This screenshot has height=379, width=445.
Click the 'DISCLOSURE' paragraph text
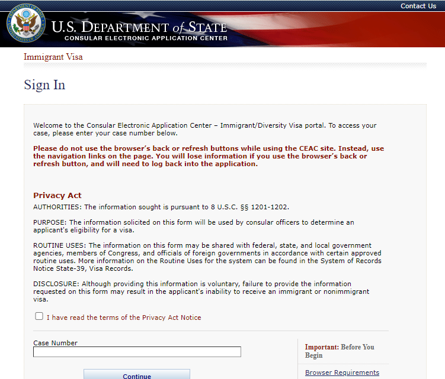(x=201, y=291)
